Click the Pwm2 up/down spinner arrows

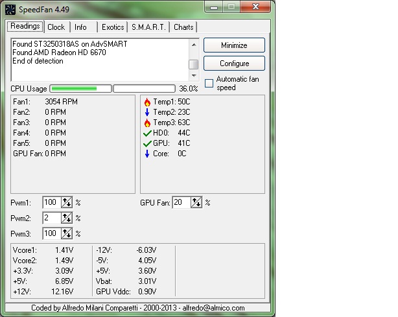tap(67, 218)
